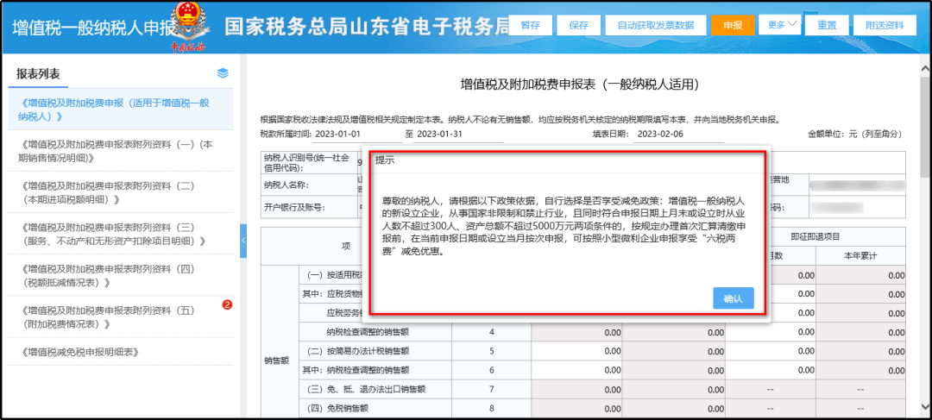Image resolution: width=932 pixels, height=420 pixels.
Task: Click the red badge showing 2
Action: 227,304
